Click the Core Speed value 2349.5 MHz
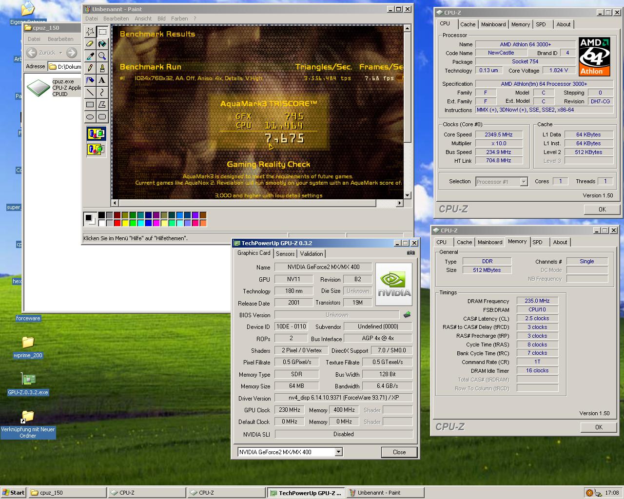Image resolution: width=624 pixels, height=499 pixels. (x=499, y=134)
